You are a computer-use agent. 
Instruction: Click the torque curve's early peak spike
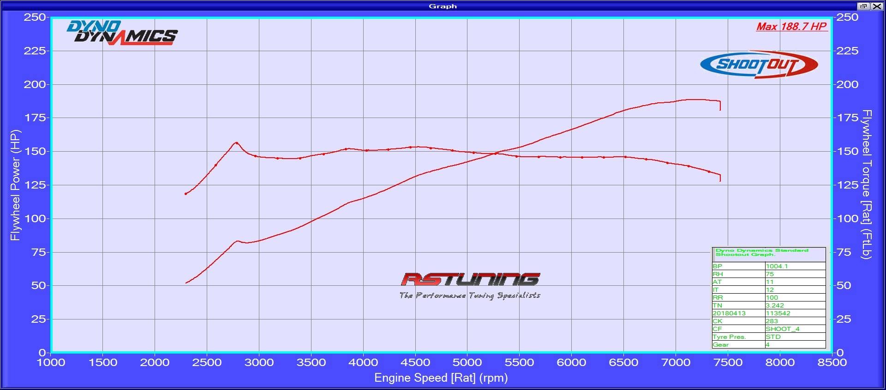coord(237,143)
